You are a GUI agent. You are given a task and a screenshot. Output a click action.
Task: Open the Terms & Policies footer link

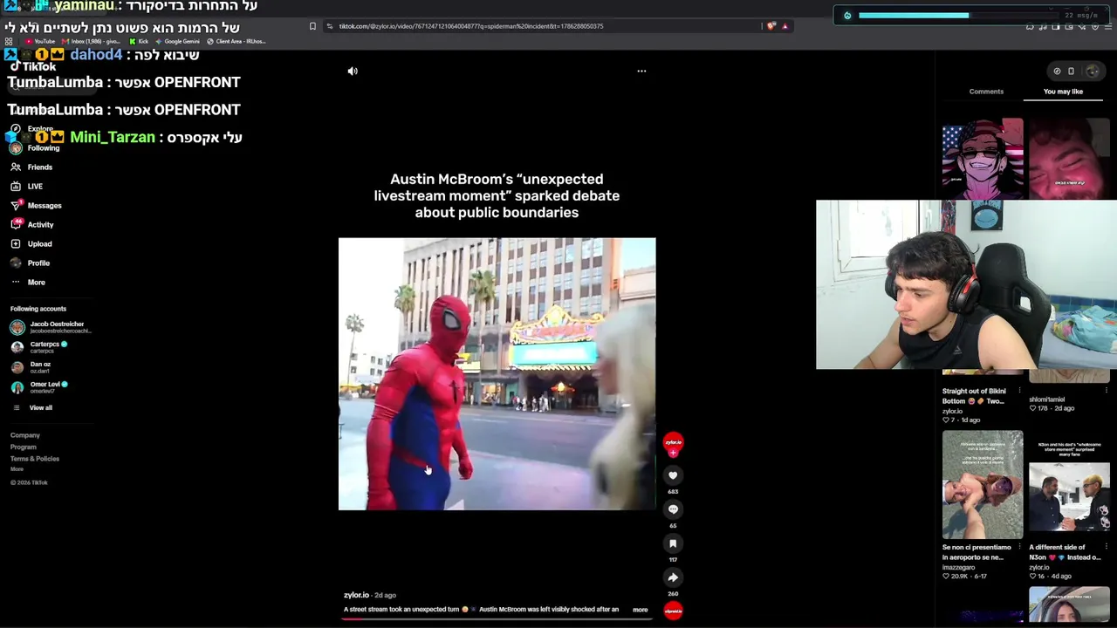point(35,459)
